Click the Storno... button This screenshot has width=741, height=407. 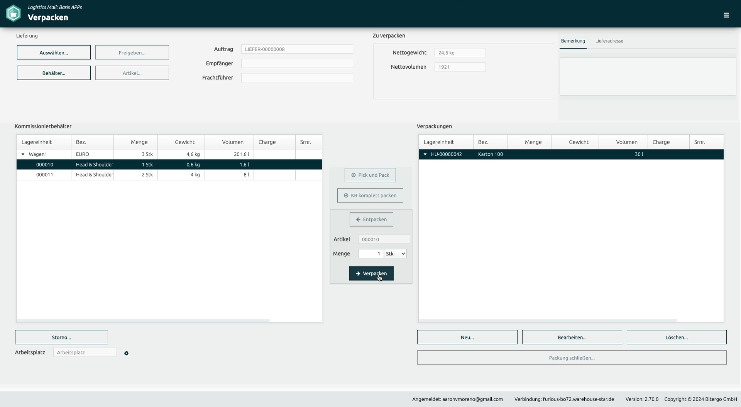pos(61,337)
